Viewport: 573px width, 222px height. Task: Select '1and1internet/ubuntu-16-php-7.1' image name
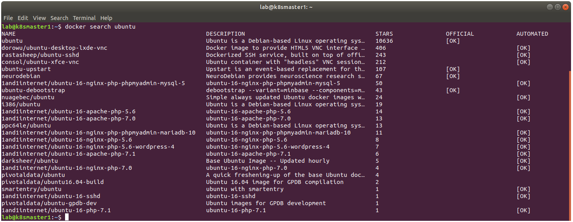56,210
